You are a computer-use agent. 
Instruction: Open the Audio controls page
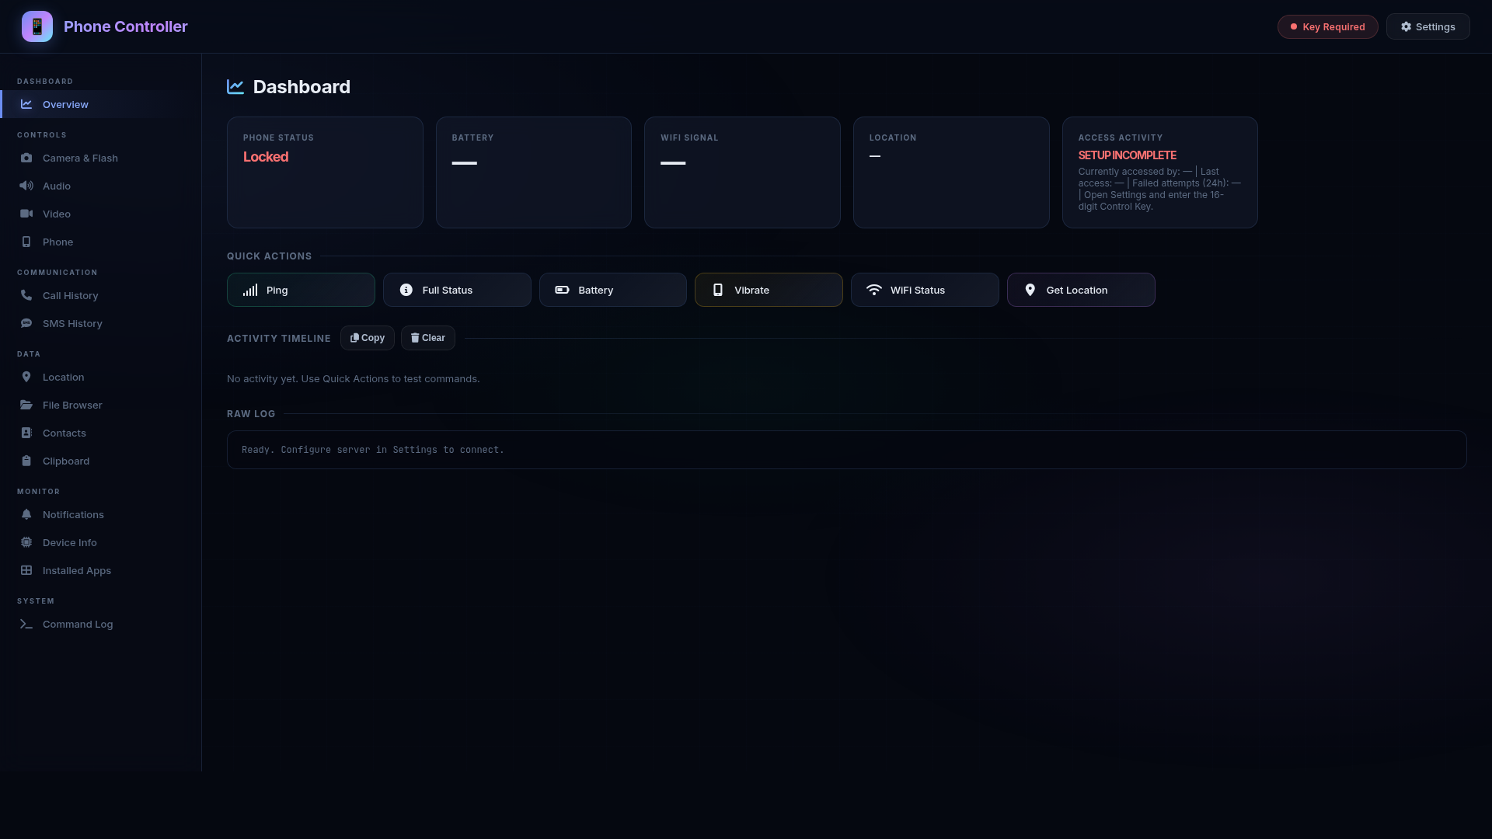click(101, 186)
